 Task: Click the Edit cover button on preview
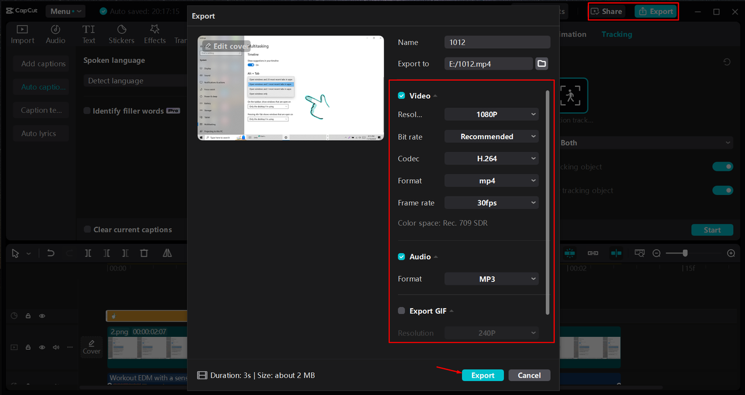pyautogui.click(x=226, y=46)
